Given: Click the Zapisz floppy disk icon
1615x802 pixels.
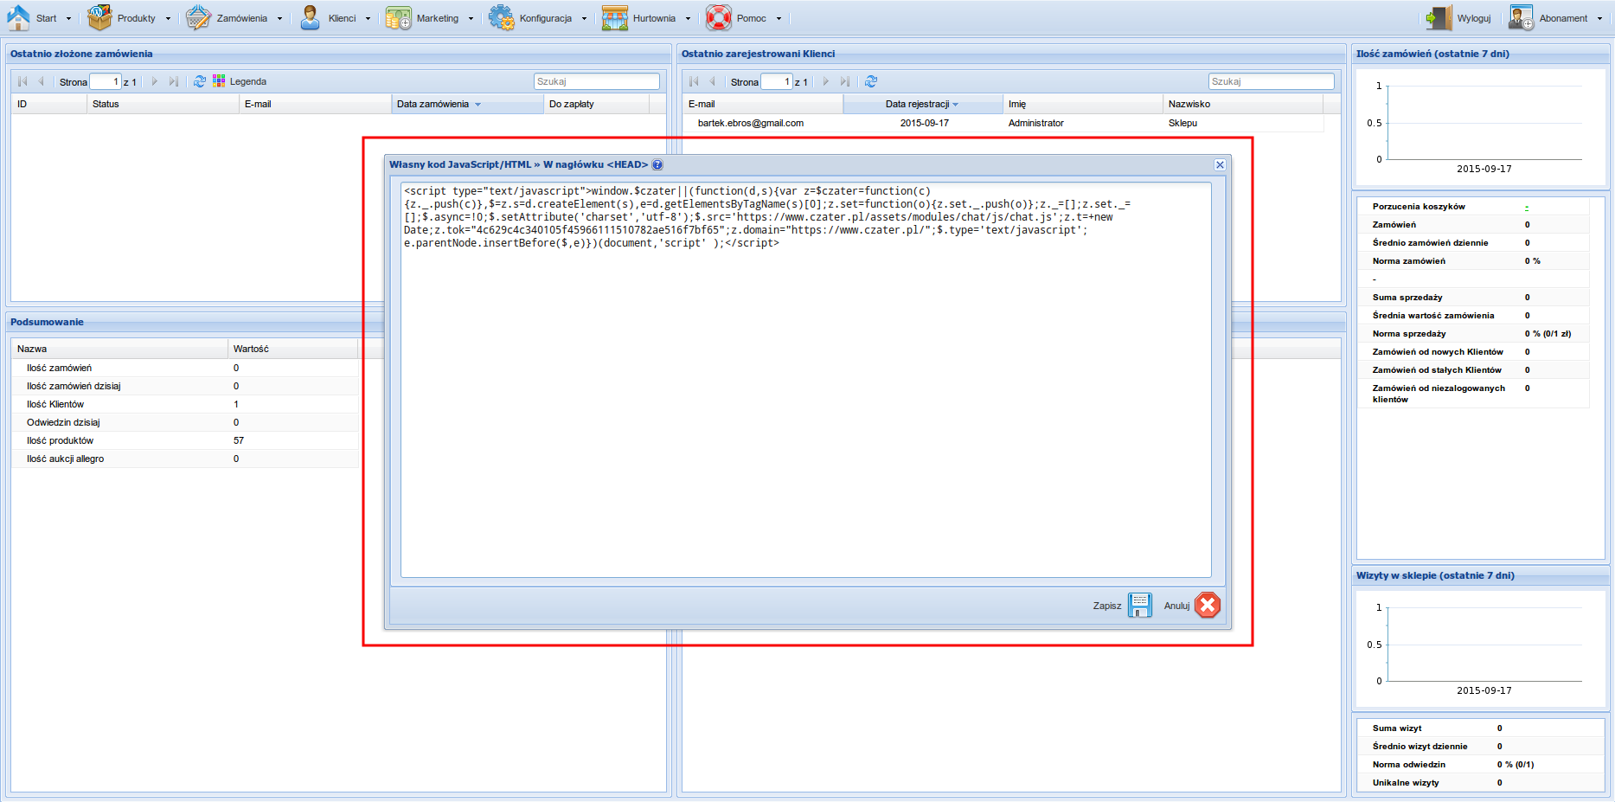Looking at the screenshot, I should [1140, 605].
